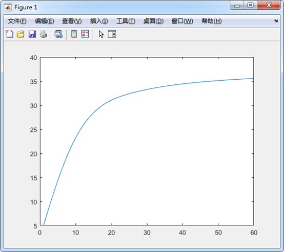Open the 桌面(D) menu
This screenshot has width=284, height=252.
tap(153, 21)
